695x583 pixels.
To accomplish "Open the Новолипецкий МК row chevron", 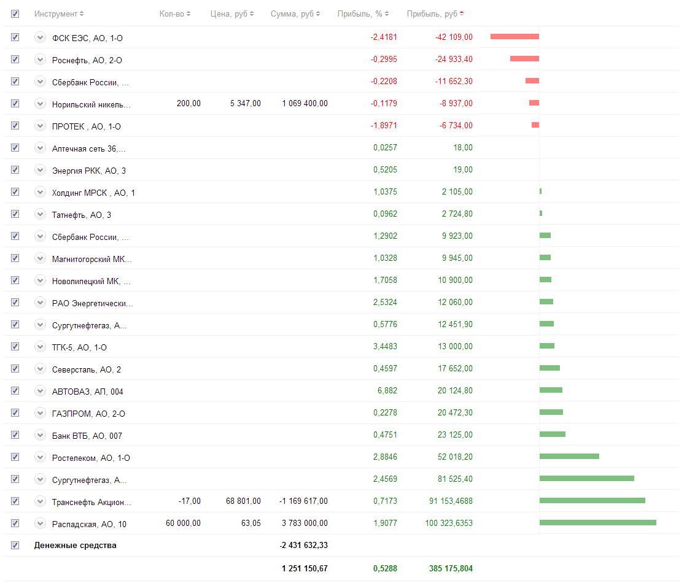I will (41, 280).
